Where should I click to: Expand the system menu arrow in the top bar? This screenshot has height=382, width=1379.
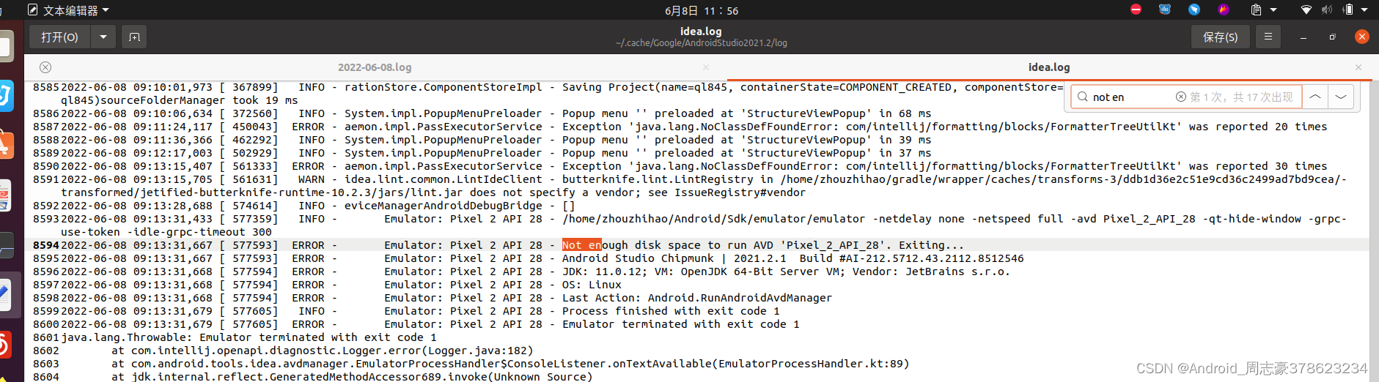pos(1364,10)
